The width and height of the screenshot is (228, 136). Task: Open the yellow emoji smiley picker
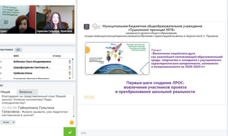point(72,123)
